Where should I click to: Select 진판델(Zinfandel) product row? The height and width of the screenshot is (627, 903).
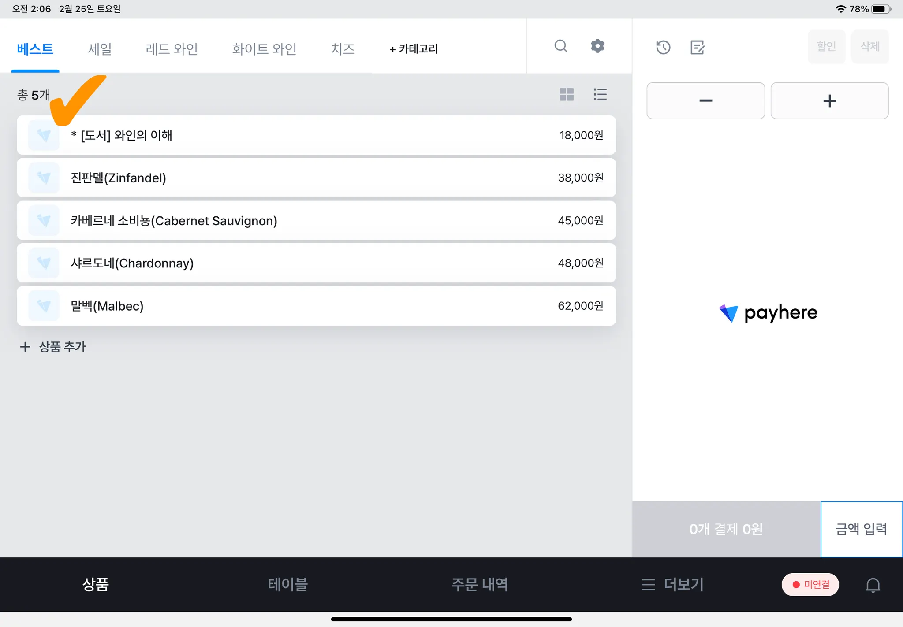(316, 178)
